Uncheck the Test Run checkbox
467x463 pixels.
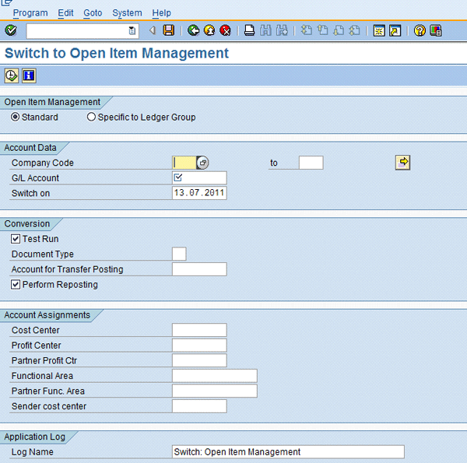[16, 239]
